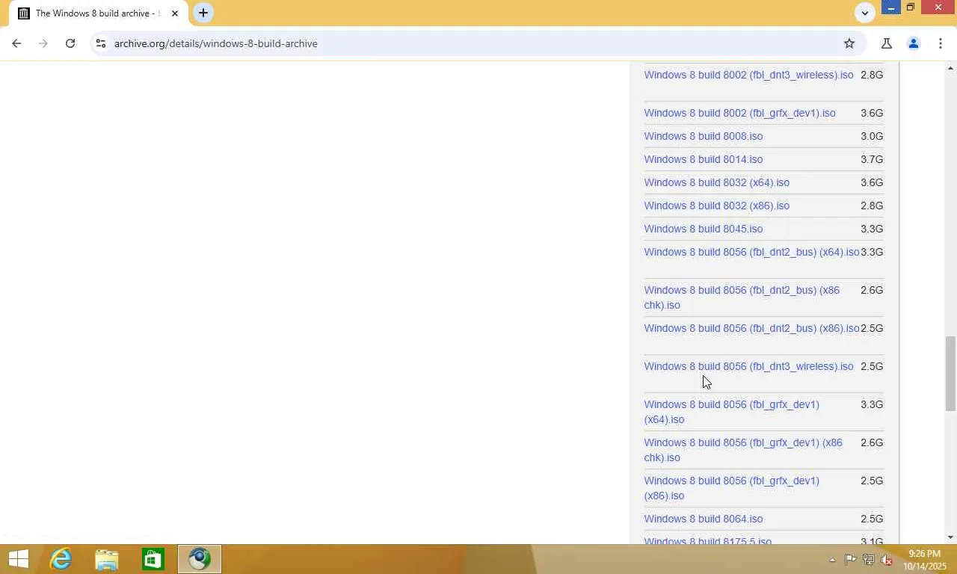Download Windows 8 build 8032 (x86).iso
Image resolution: width=957 pixels, height=574 pixels.
[x=716, y=206]
